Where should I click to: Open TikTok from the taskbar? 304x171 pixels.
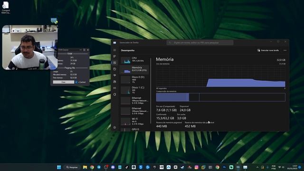pyautogui.click(x=127, y=167)
